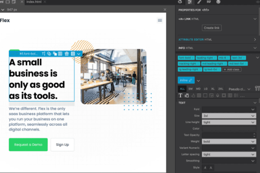This screenshot has width=260, height=173.
Task: Switch to the index.html file tab
Action: (x=34, y=2)
